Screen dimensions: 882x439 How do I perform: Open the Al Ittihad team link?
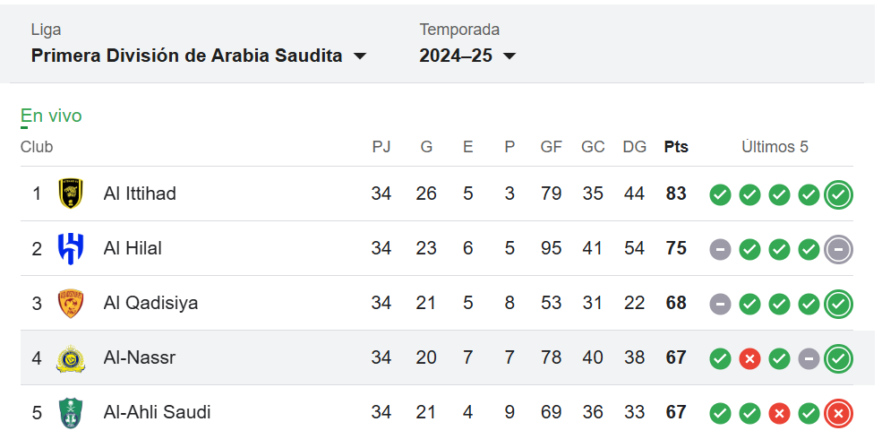140,194
